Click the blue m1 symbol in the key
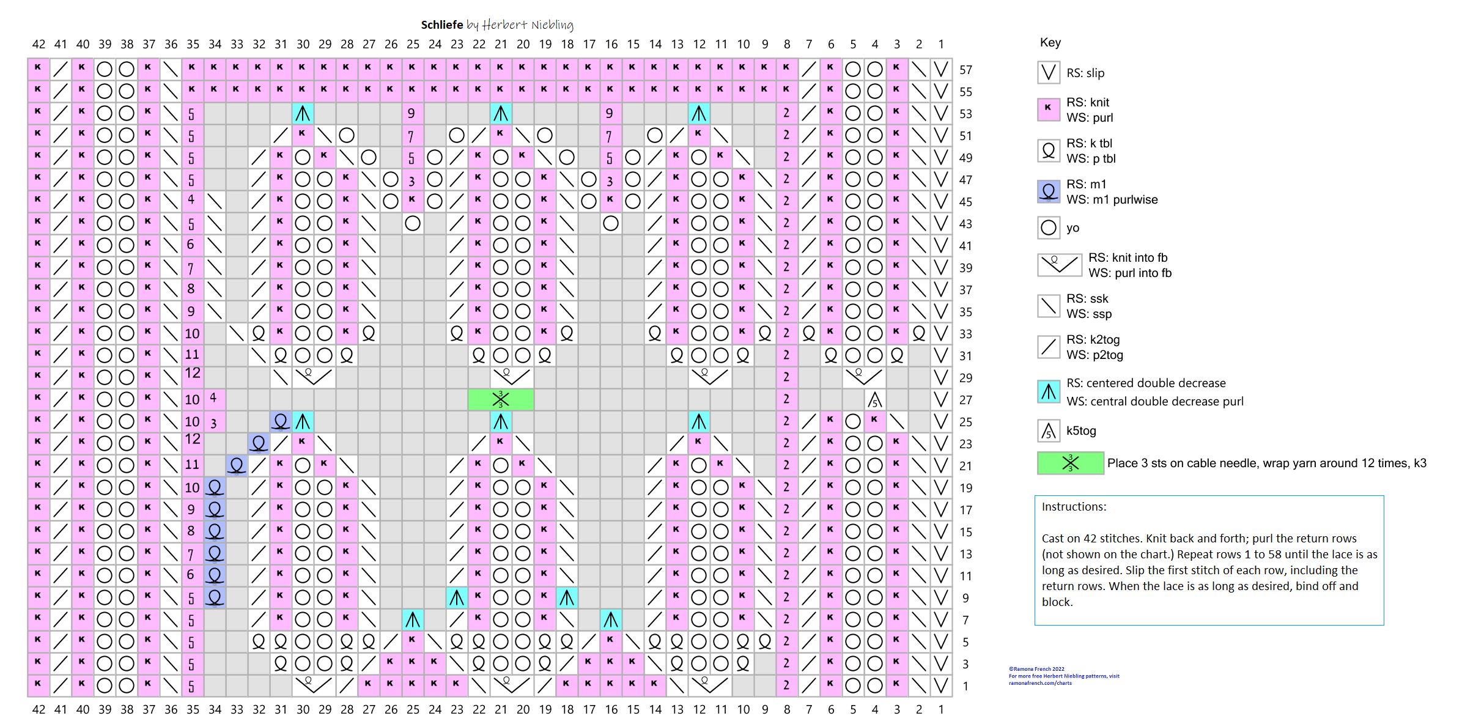This screenshot has width=1484, height=724. click(1048, 191)
